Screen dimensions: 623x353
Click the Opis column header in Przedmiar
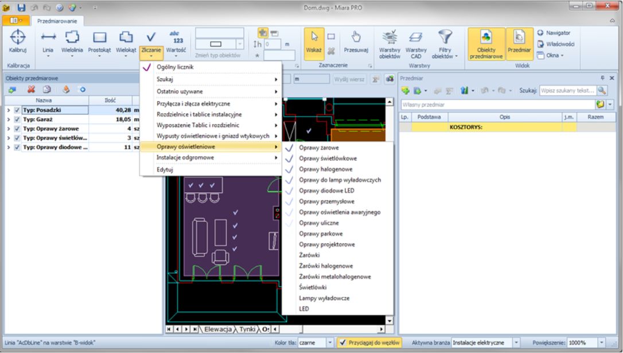(x=505, y=117)
